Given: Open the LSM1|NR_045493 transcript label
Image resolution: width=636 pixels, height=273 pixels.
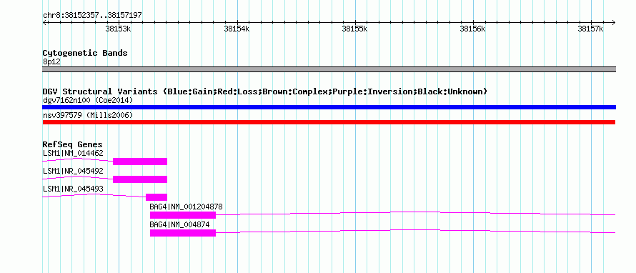Looking at the screenshot, I should click(x=73, y=189).
